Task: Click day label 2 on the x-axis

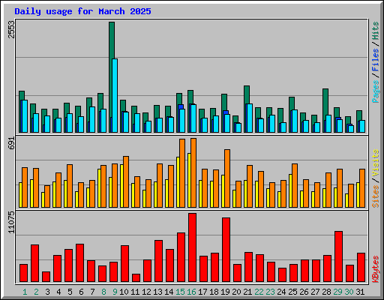Action: pyautogui.click(x=36, y=292)
